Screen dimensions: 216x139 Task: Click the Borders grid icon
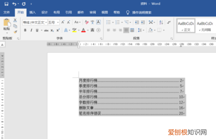tap(159, 30)
